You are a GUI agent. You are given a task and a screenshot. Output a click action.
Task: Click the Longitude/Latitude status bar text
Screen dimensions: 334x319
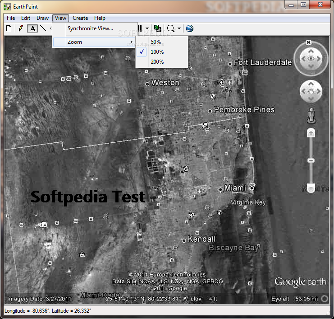pyautogui.click(x=48, y=311)
